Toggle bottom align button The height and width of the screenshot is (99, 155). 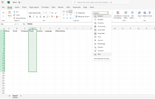71,12
